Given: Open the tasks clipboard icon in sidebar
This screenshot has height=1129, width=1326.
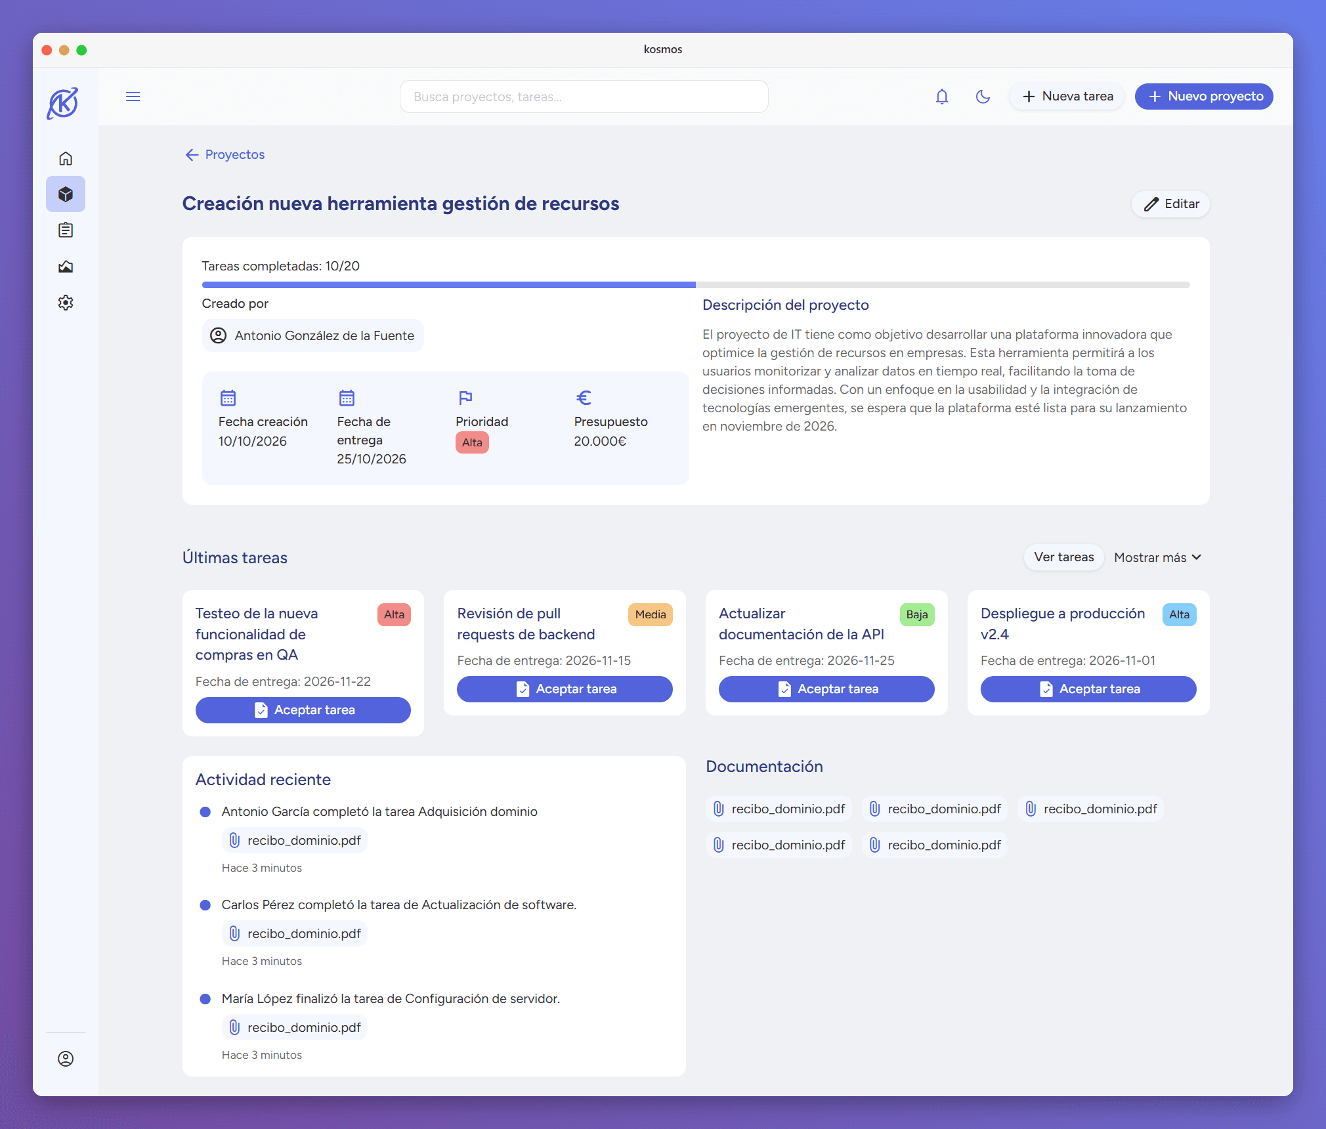Looking at the screenshot, I should tap(66, 230).
